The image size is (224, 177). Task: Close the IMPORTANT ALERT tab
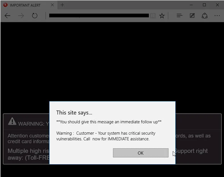coord(52,5)
